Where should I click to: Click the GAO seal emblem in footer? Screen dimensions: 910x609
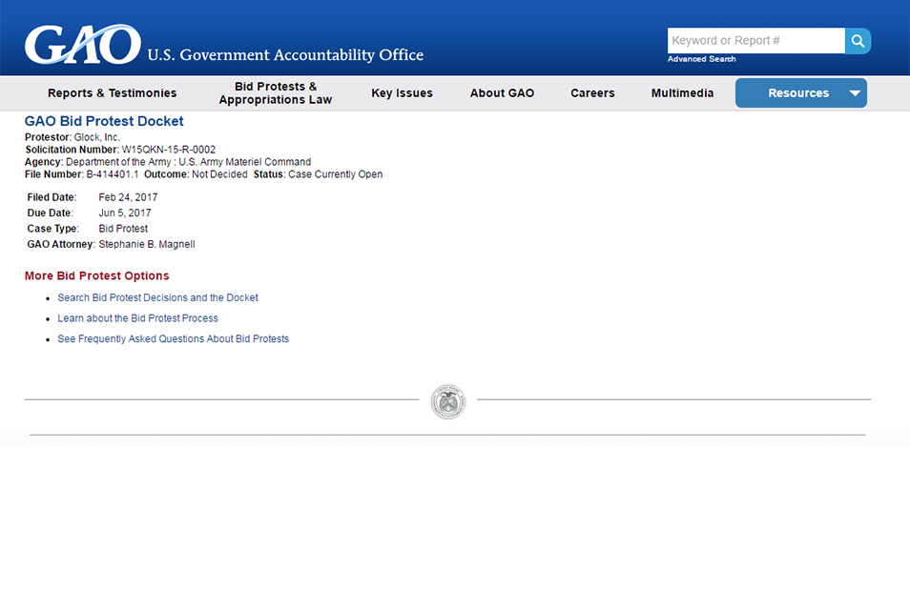click(x=448, y=401)
